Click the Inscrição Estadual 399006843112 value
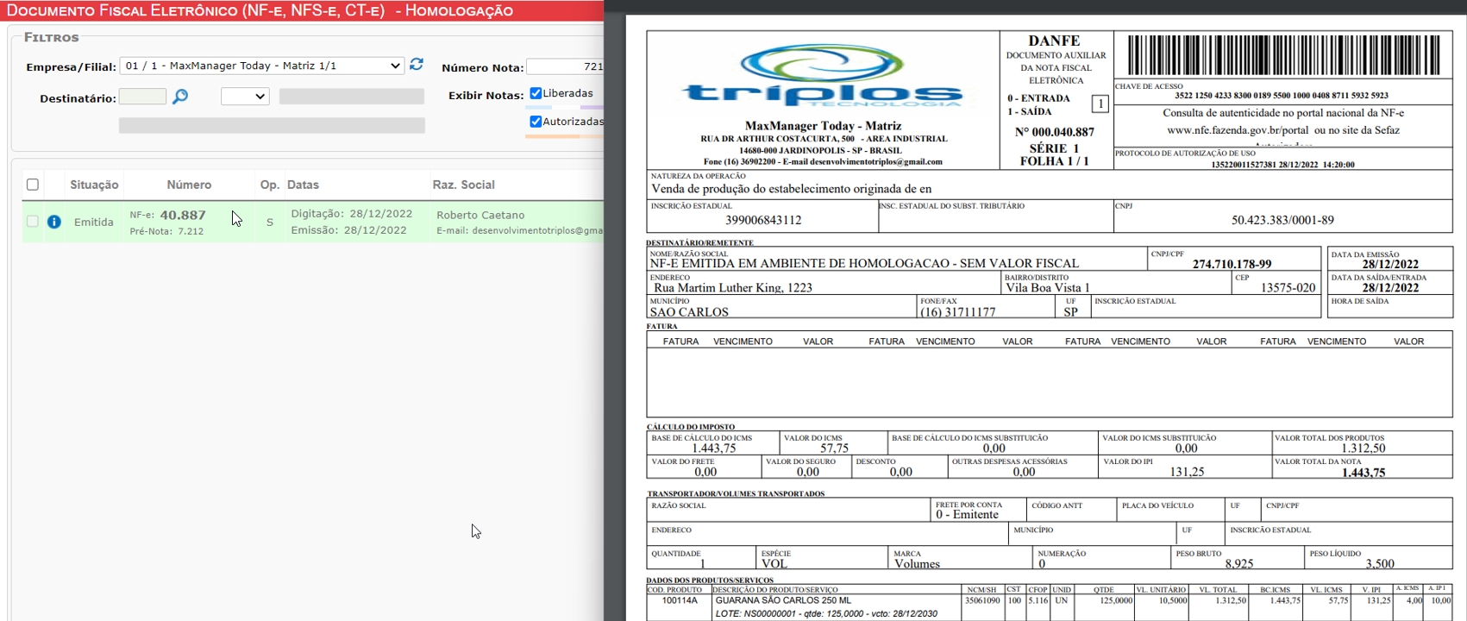The width and height of the screenshot is (1467, 621). tap(763, 220)
